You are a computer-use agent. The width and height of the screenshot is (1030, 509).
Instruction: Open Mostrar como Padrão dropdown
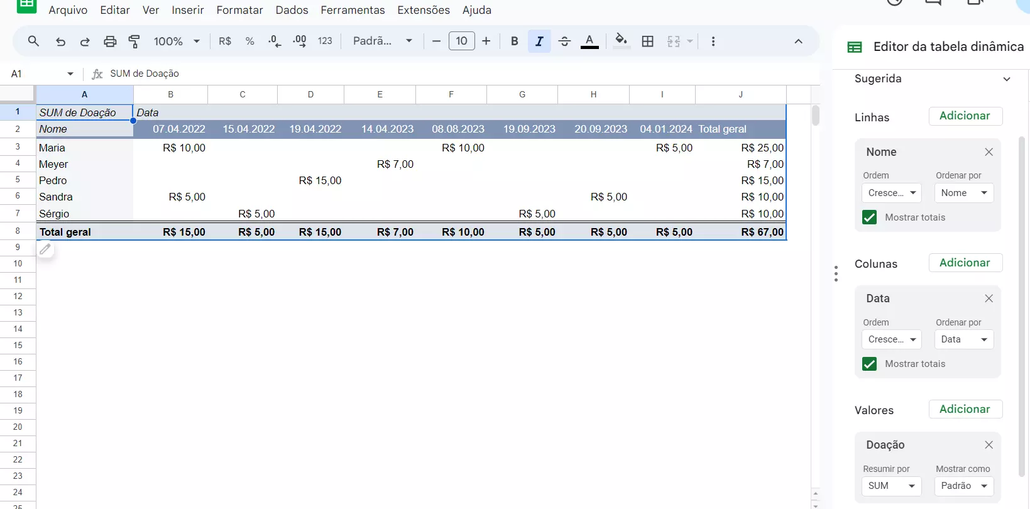point(964,486)
